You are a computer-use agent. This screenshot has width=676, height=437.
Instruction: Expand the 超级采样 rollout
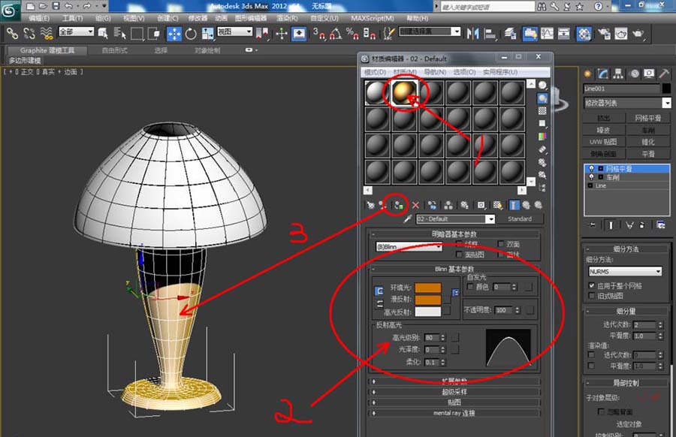click(454, 392)
